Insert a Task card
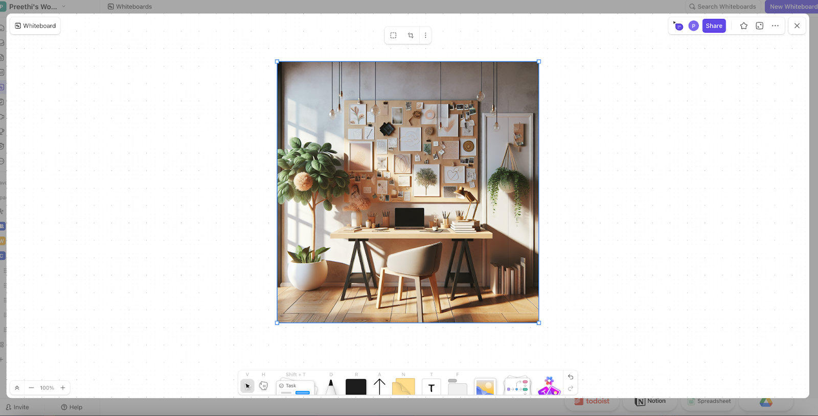Image resolution: width=818 pixels, height=416 pixels. click(296, 388)
